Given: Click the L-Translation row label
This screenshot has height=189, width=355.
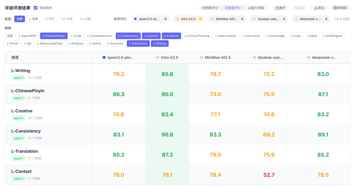Looking at the screenshot, I should click(25, 151).
